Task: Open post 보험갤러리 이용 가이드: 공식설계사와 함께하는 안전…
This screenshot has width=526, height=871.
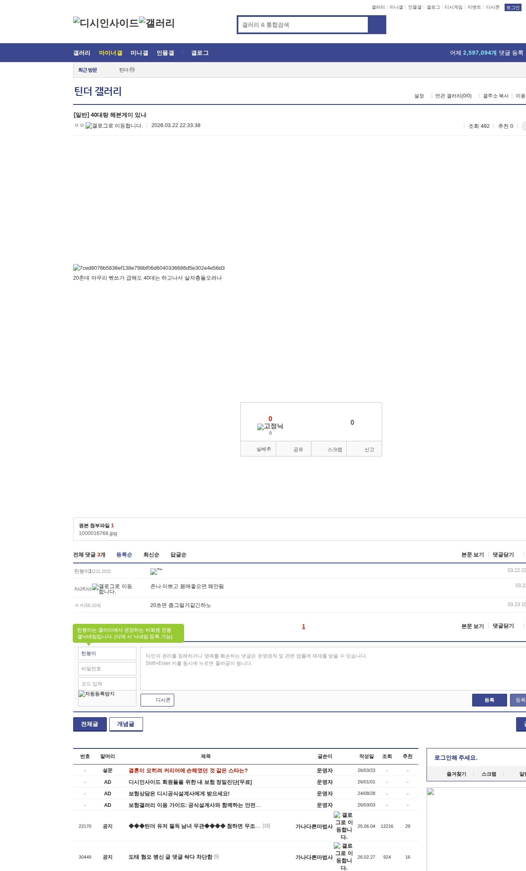Action: pos(194,805)
